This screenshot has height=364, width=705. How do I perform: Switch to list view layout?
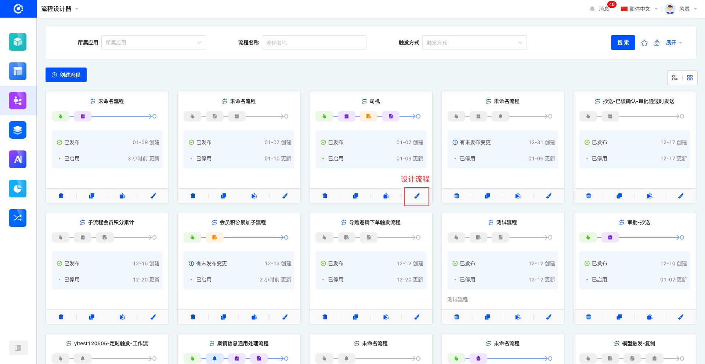675,78
